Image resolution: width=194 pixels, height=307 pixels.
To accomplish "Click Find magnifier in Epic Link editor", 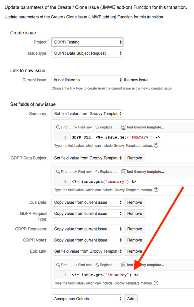I will click(63, 265).
